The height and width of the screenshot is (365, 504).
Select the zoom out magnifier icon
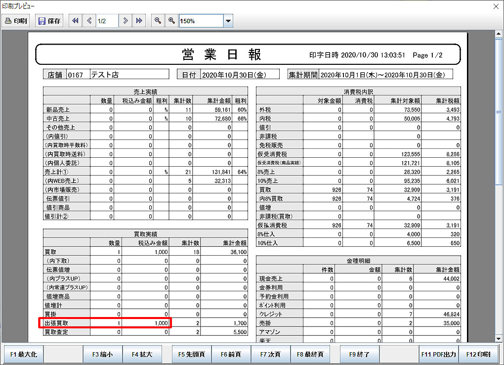pos(157,20)
